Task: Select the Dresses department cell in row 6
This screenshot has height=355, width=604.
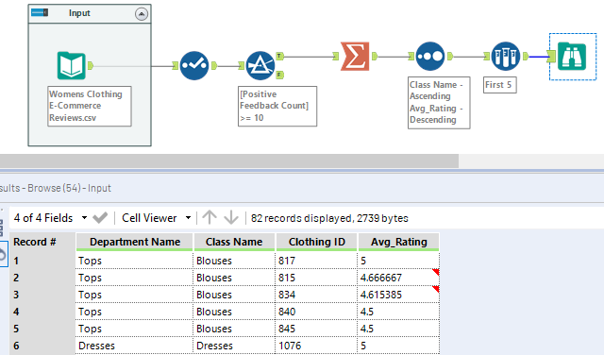Action: pyautogui.click(x=134, y=346)
